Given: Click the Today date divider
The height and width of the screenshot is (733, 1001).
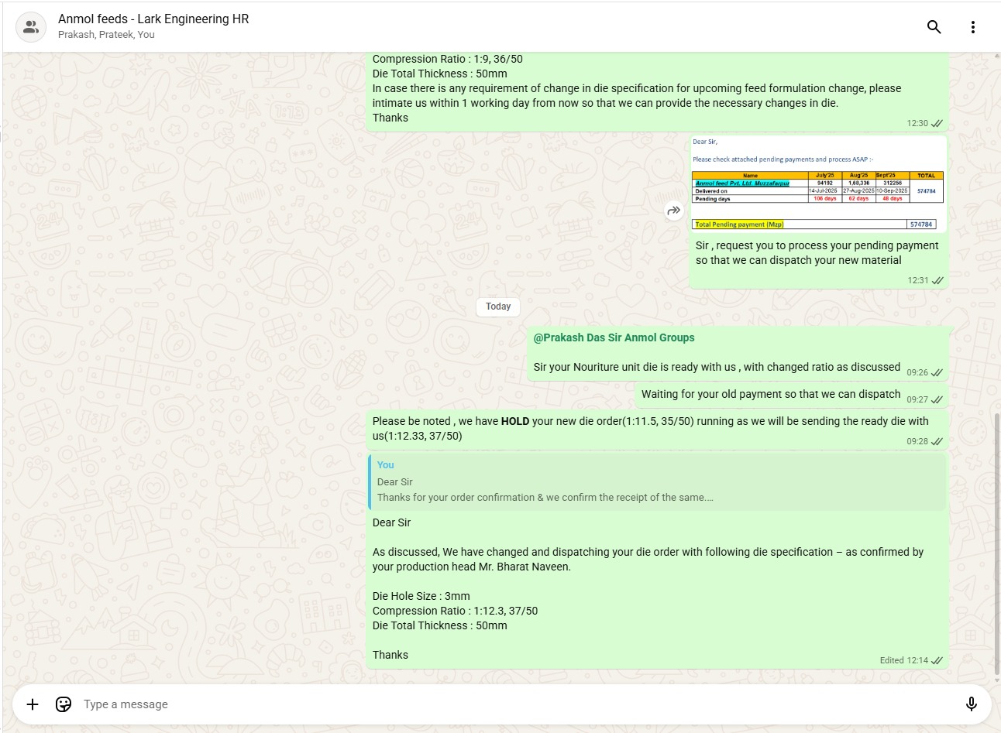Looking at the screenshot, I should tap(498, 307).
